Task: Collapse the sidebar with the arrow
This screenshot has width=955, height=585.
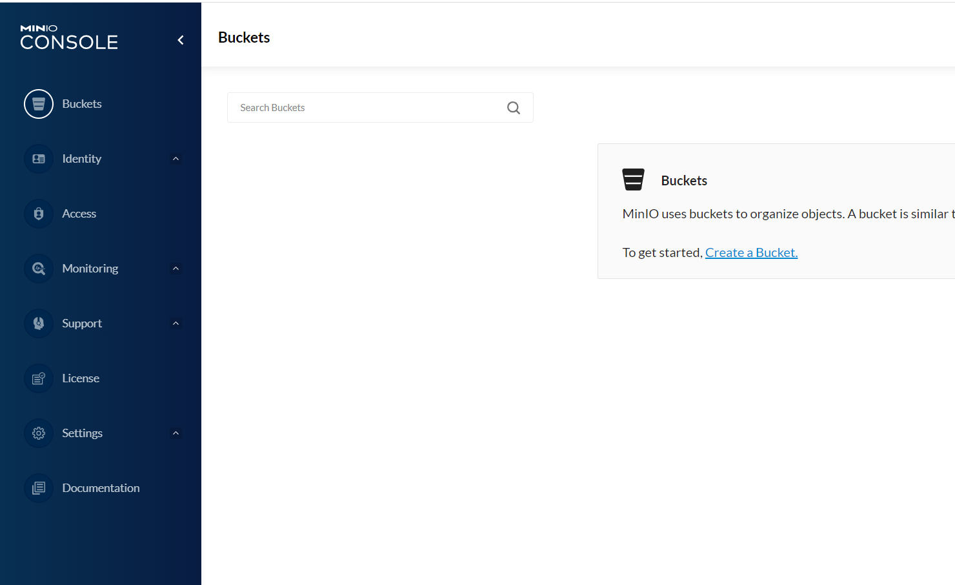Action: click(181, 40)
